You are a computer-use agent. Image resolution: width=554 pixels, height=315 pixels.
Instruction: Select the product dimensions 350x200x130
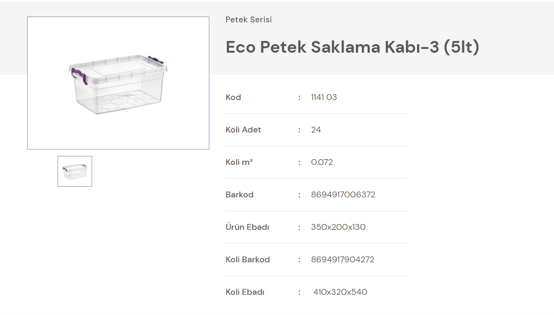tap(338, 227)
